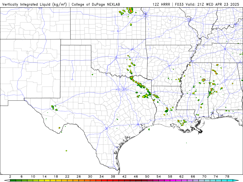The image size is (243, 182).
Task: Click the "62" color scale value
Action: 181,177
